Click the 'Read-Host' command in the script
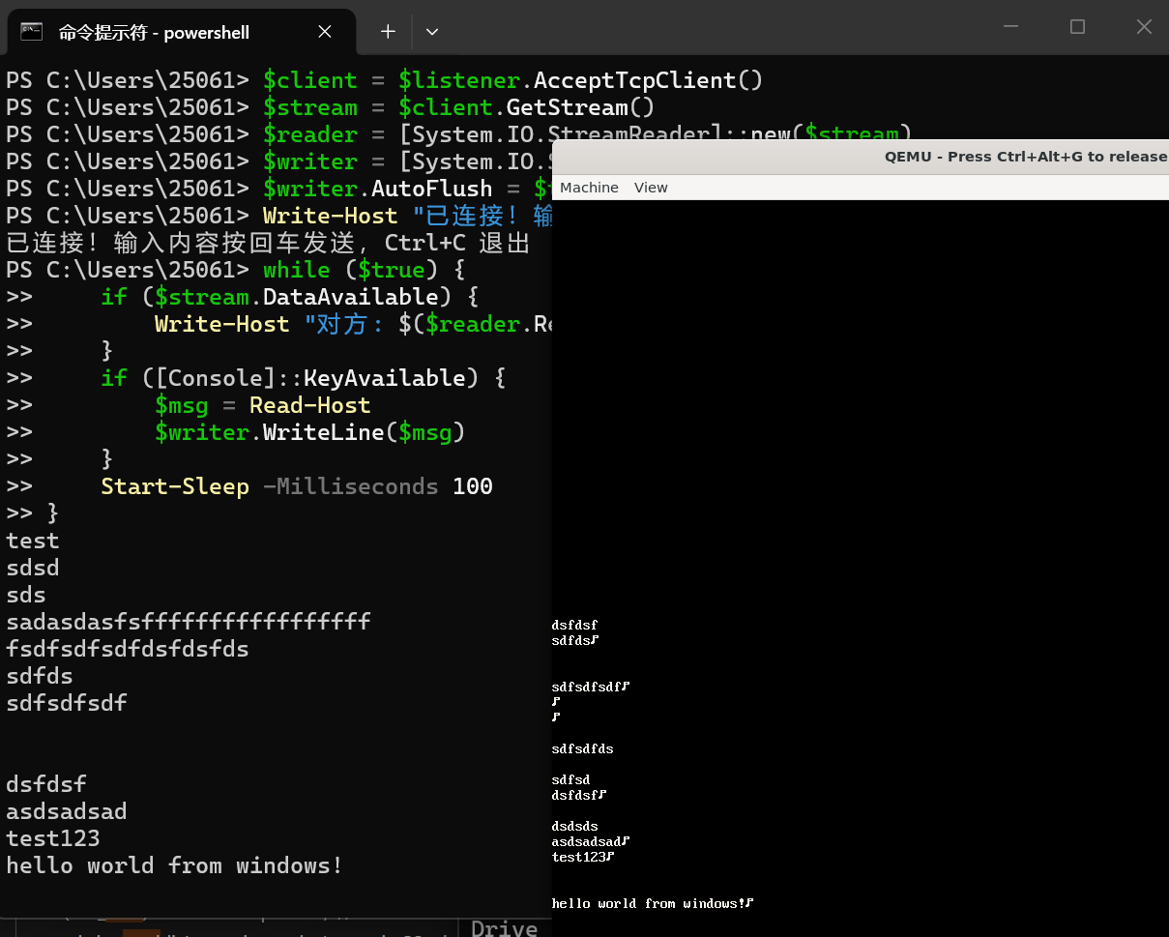Viewport: 1169px width, 937px height. 309,405
